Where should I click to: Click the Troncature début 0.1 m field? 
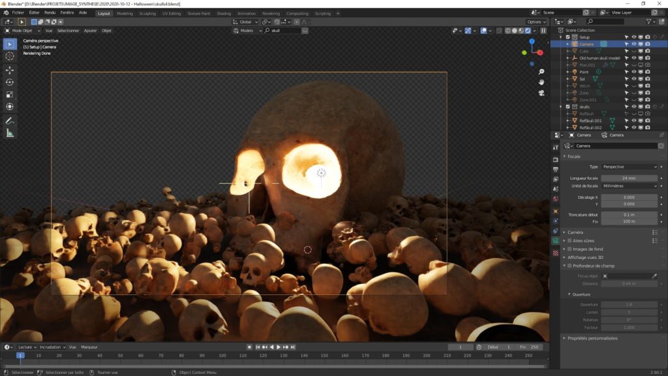[x=630, y=215]
